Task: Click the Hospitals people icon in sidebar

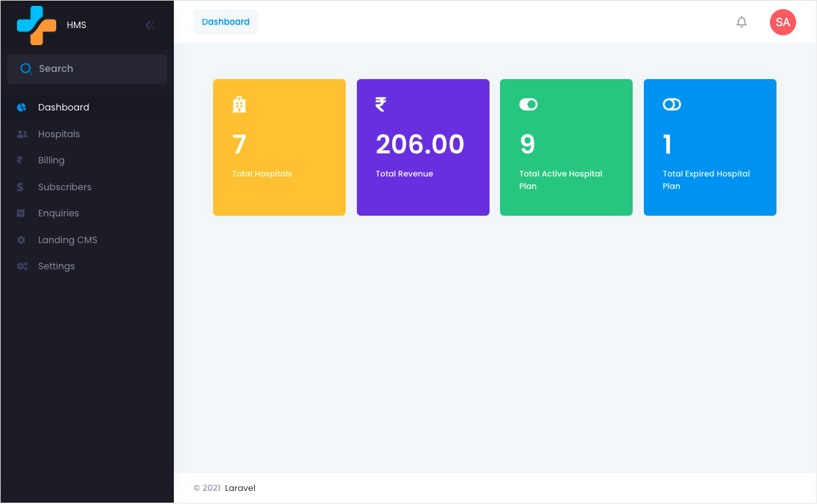Action: [20, 133]
